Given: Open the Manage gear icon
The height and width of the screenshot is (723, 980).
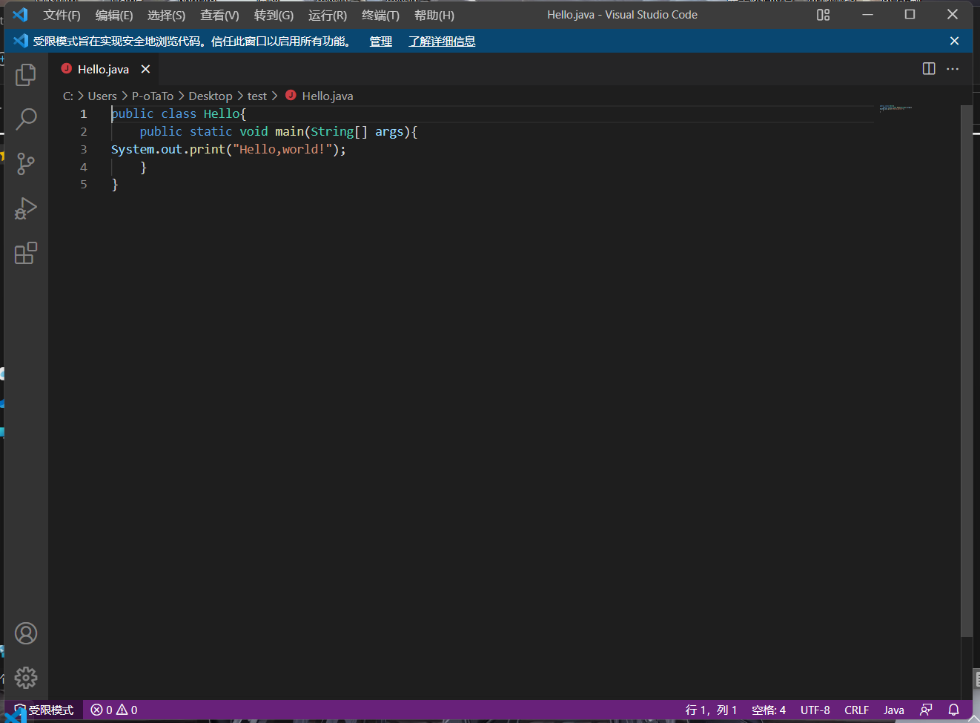Looking at the screenshot, I should click(x=26, y=677).
